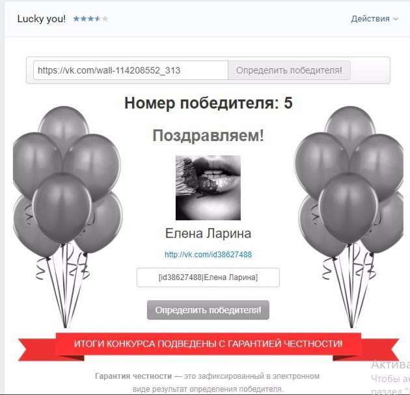Click the chevron next to Действия

396,19
